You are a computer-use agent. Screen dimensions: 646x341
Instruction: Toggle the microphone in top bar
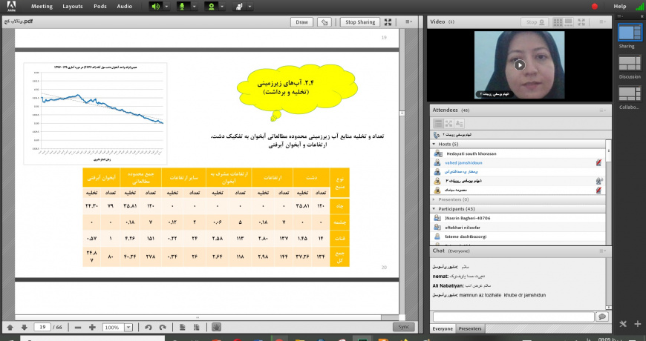(182, 7)
